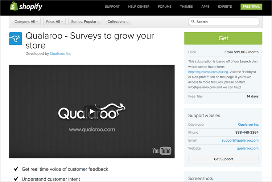Open the Price: All dropdown

tap(54, 21)
